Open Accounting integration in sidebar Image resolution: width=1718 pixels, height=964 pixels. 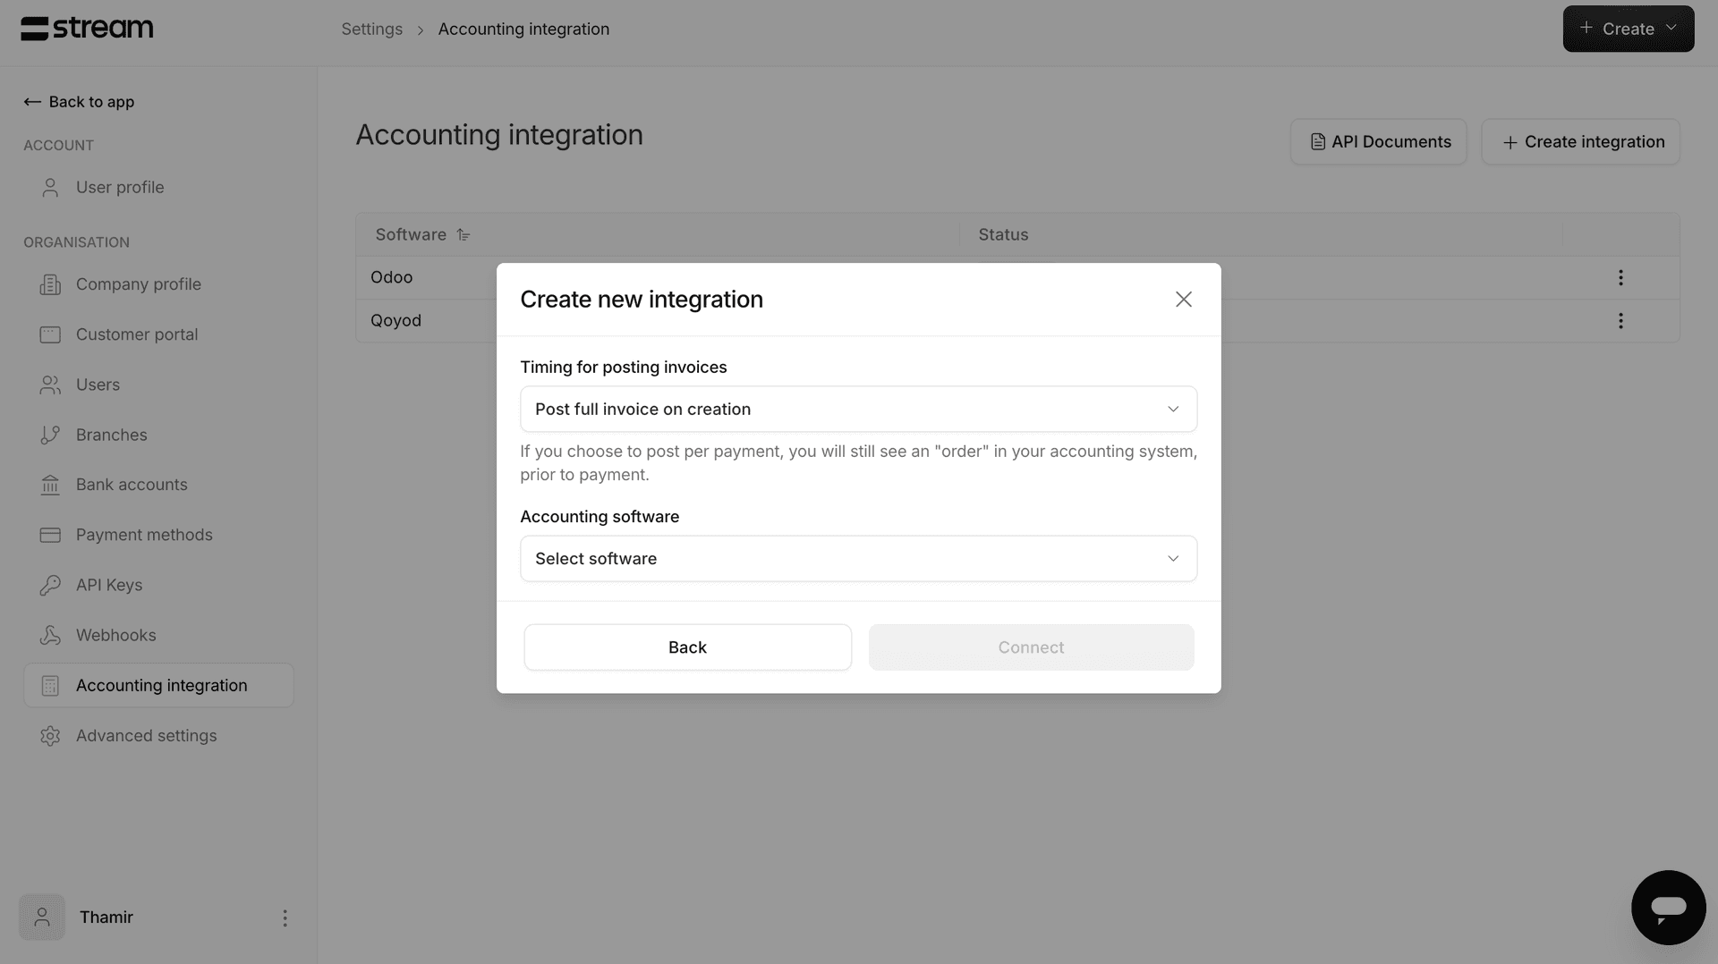click(x=158, y=686)
